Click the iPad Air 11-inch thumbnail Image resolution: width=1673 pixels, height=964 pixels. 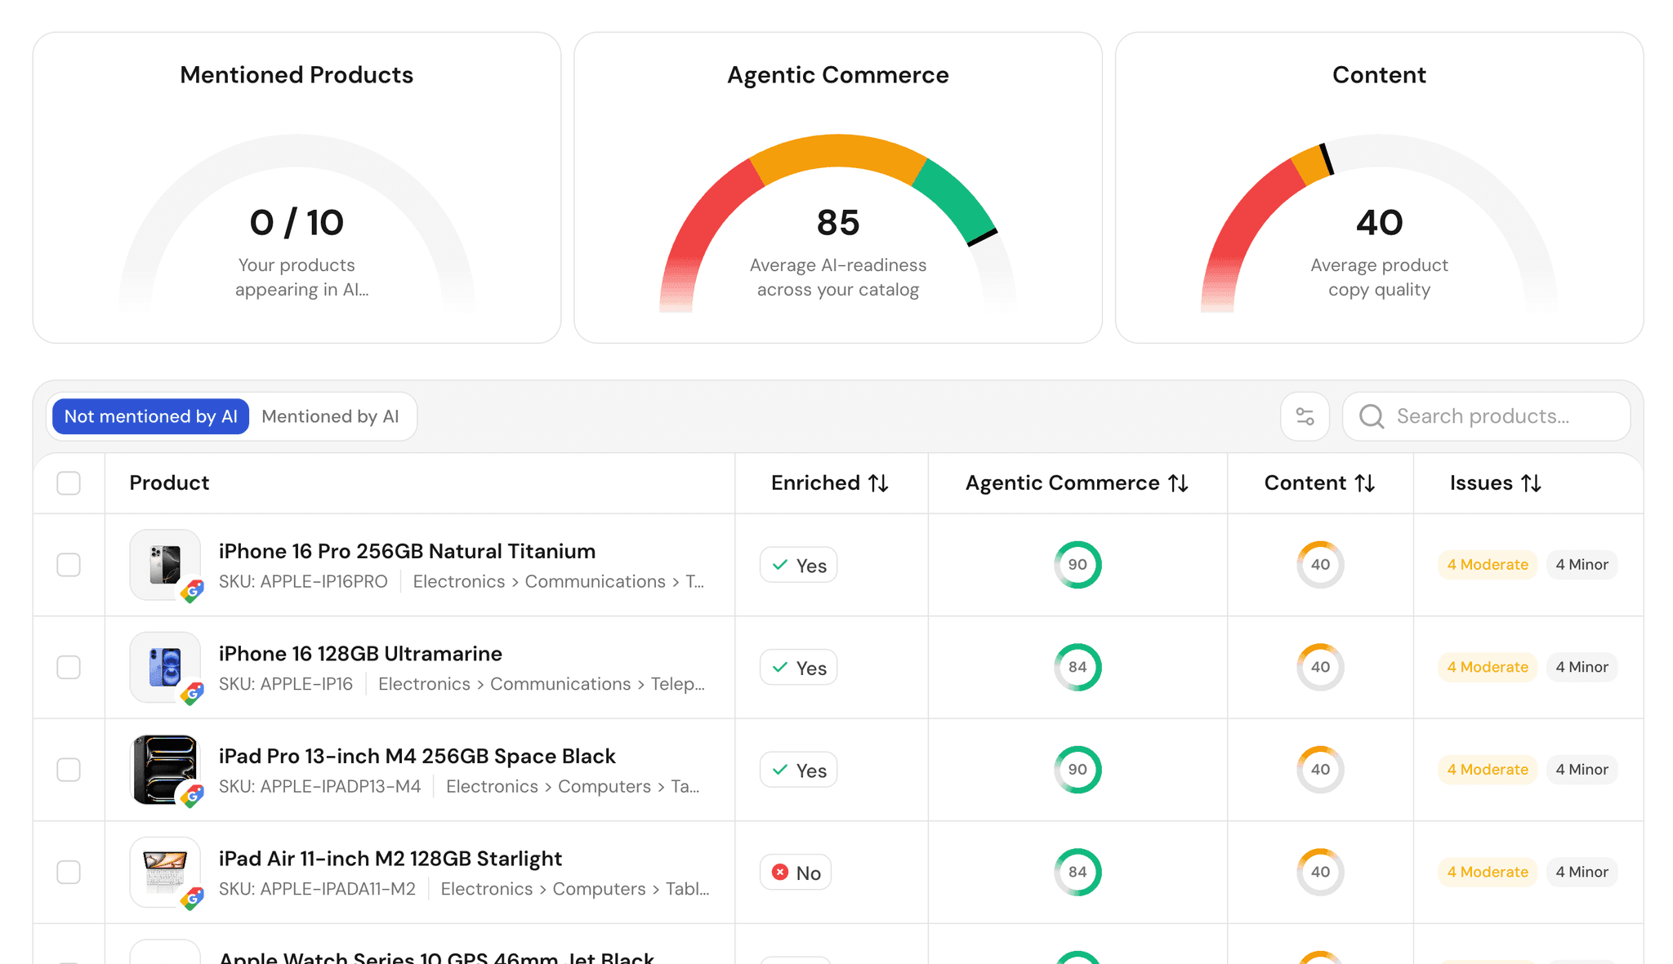point(165,872)
